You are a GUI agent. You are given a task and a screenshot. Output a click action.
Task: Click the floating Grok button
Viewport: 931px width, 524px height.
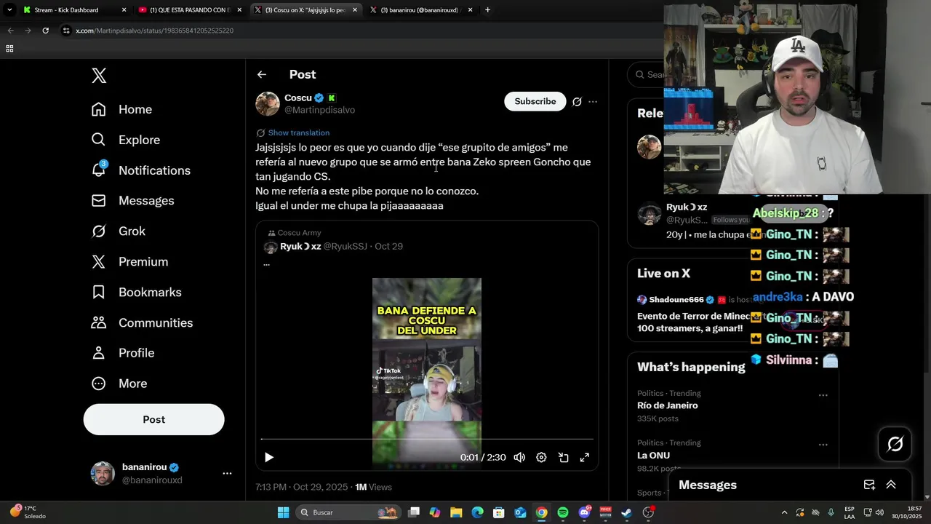coord(895,443)
